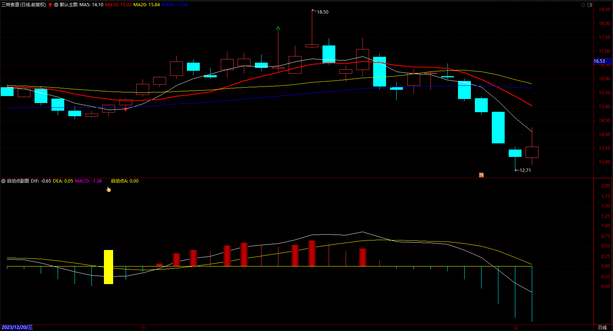Click the yellow 启动点 signal bar
The width and height of the screenshot is (613, 331).
point(108,267)
